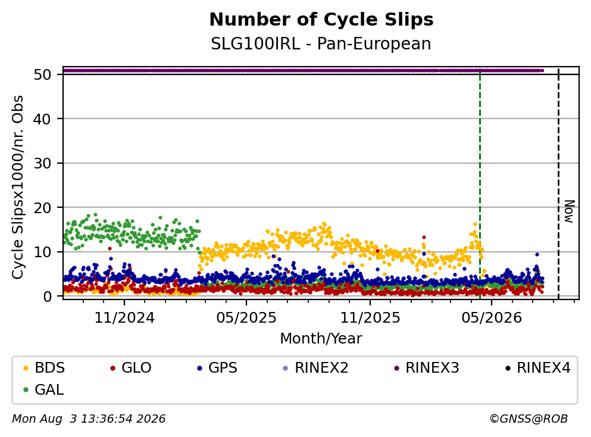Click the 11/2024 x-axis tick label
Screen dimensions: 591x437
124,318
